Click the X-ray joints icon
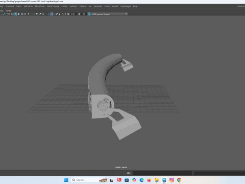Screen dimensions: 245x184 click(63, 14)
